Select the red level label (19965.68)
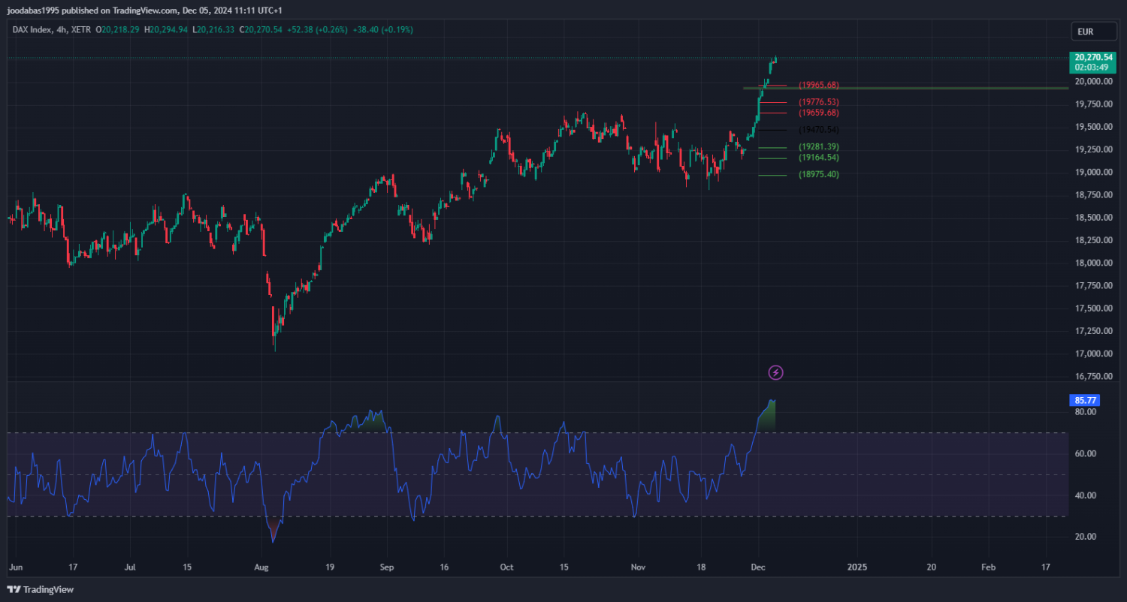This screenshot has height=602, width=1127. pyautogui.click(x=818, y=85)
